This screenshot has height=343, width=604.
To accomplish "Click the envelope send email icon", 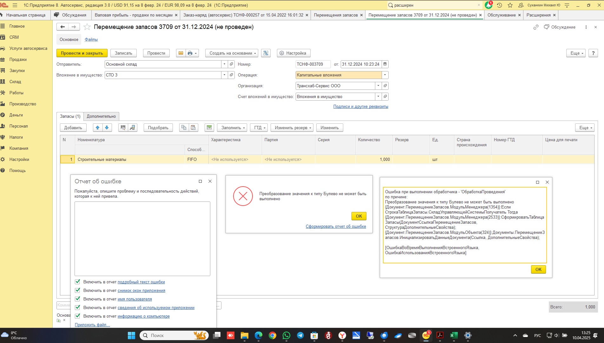I will [x=181, y=53].
